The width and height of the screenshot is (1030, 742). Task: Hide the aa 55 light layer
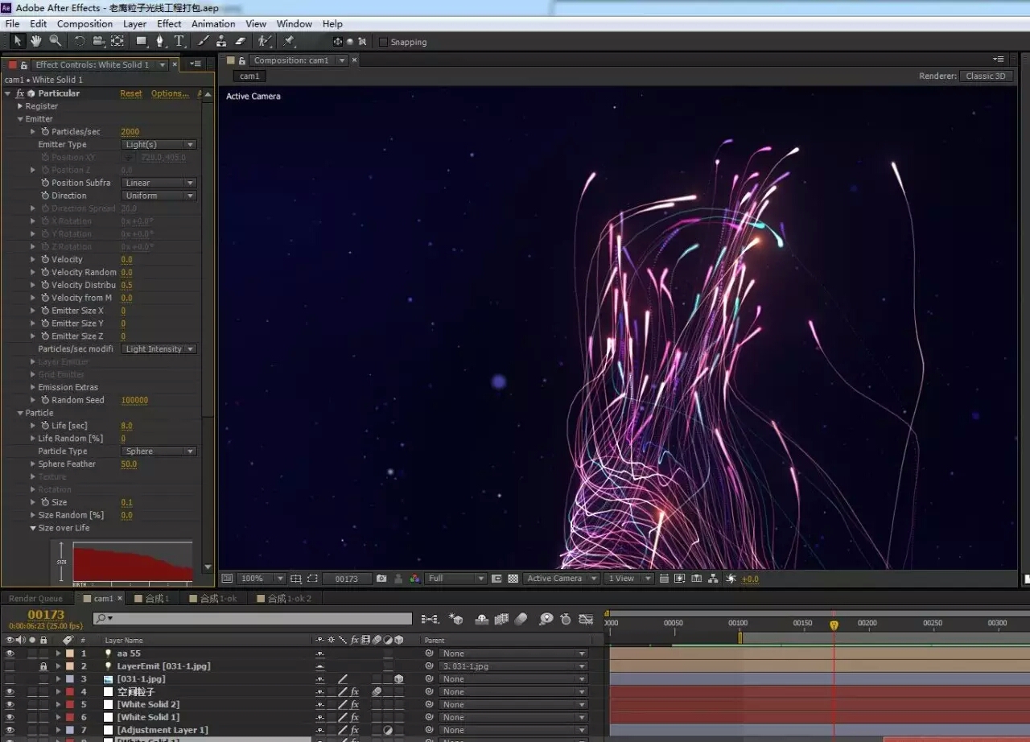[x=10, y=653]
